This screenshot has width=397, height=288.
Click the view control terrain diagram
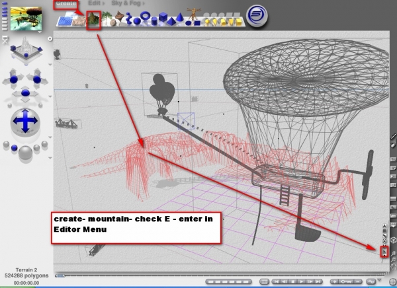tap(26, 50)
